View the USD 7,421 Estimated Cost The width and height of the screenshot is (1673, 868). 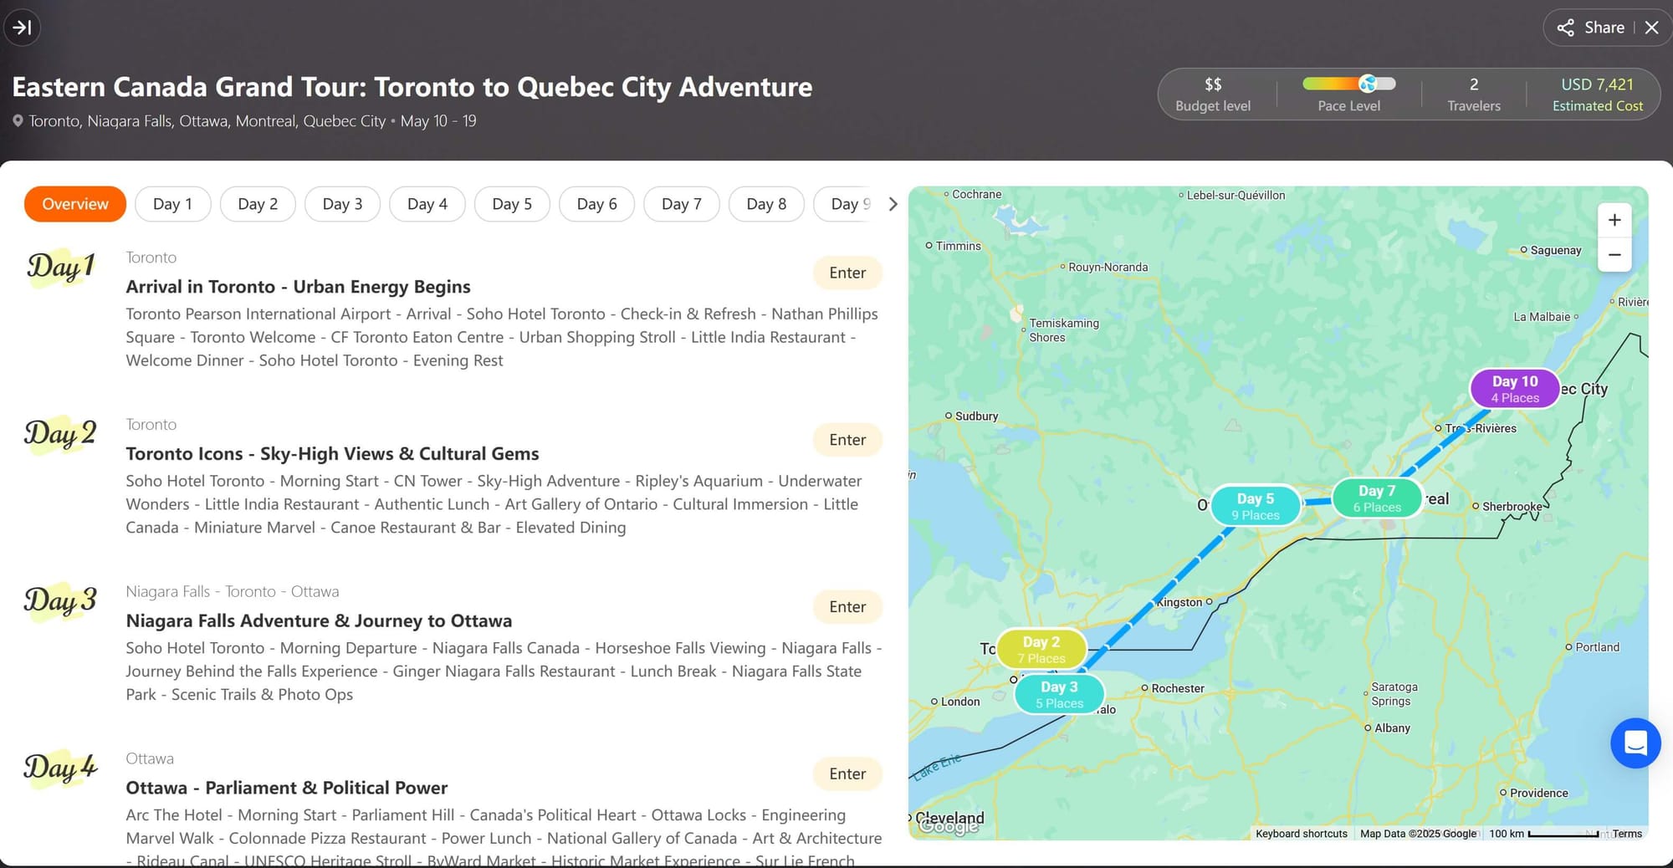1596,94
